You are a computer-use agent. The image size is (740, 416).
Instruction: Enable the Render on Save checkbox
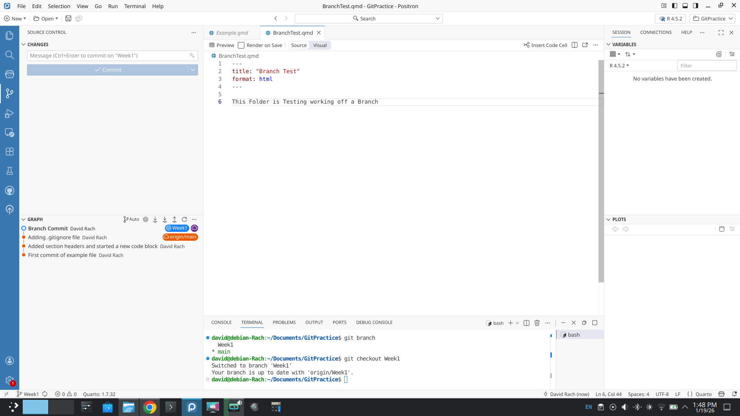pyautogui.click(x=241, y=45)
